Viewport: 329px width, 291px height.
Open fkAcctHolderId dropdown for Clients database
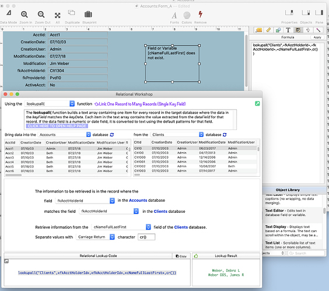(109, 211)
